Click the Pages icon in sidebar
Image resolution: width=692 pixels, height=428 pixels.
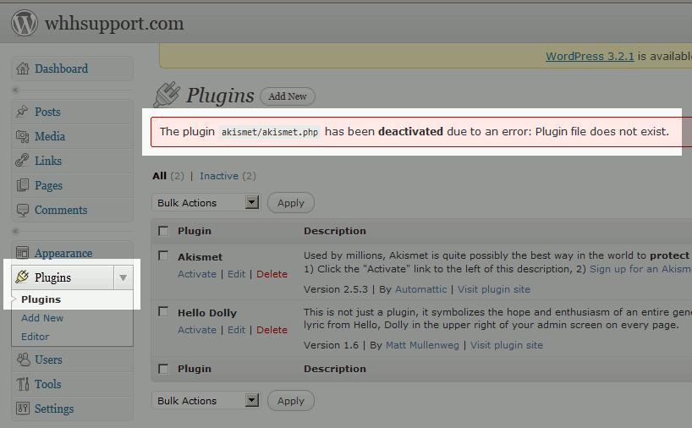tap(23, 185)
